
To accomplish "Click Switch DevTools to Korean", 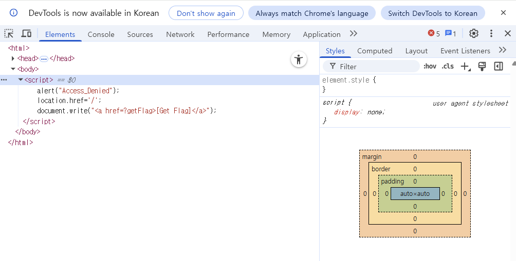I will tap(433, 13).
